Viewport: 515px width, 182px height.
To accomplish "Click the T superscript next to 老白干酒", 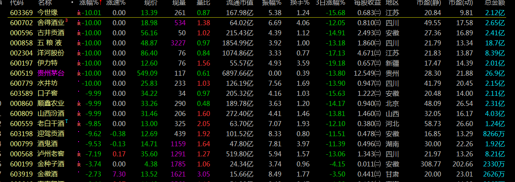I will tap(66, 121).
